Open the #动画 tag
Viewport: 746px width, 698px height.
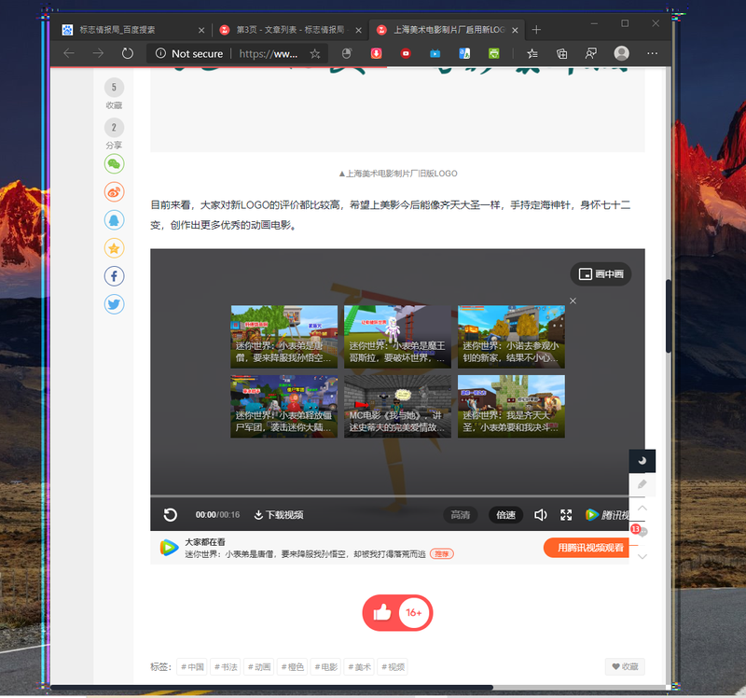click(x=259, y=666)
